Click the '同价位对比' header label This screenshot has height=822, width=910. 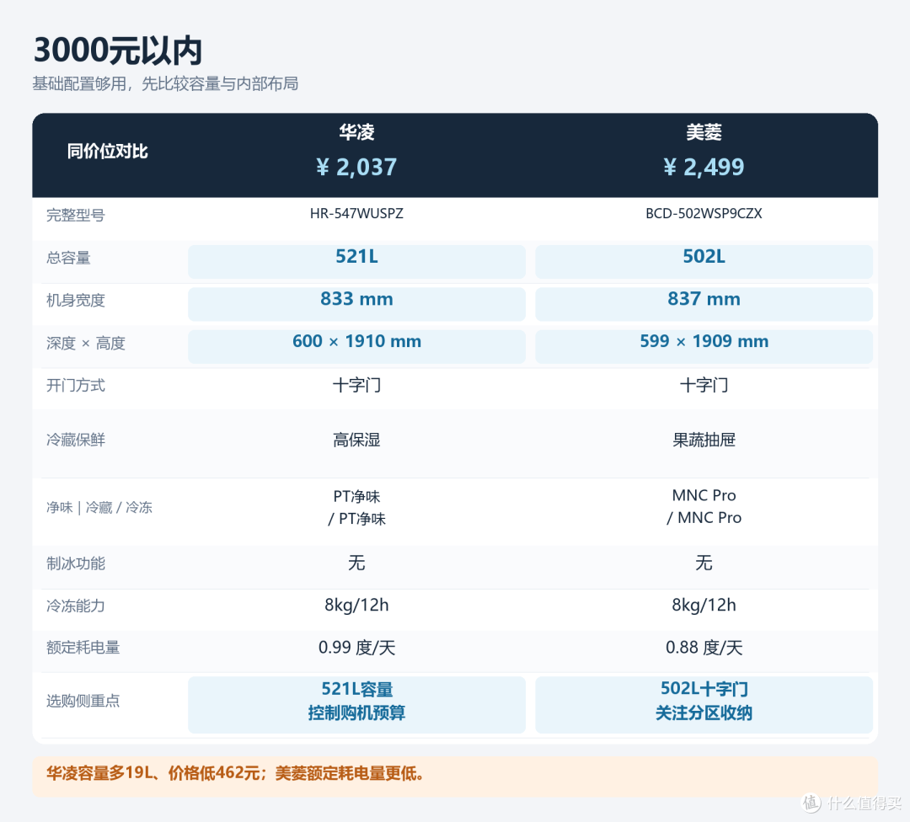click(107, 152)
